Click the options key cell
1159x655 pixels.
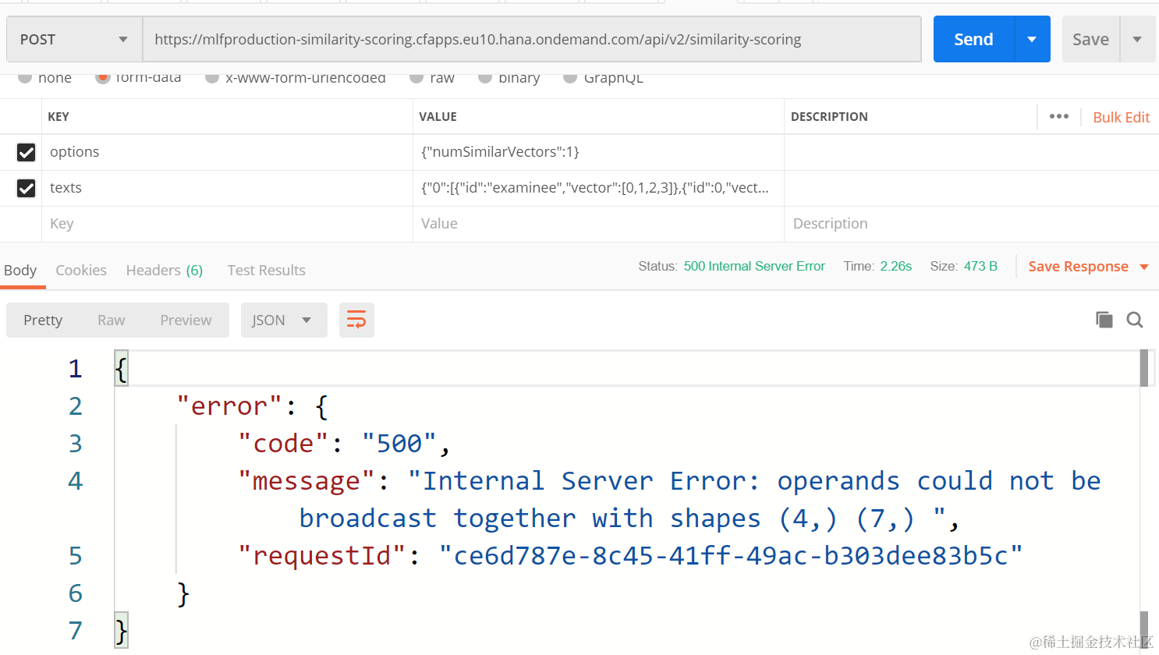(x=227, y=152)
